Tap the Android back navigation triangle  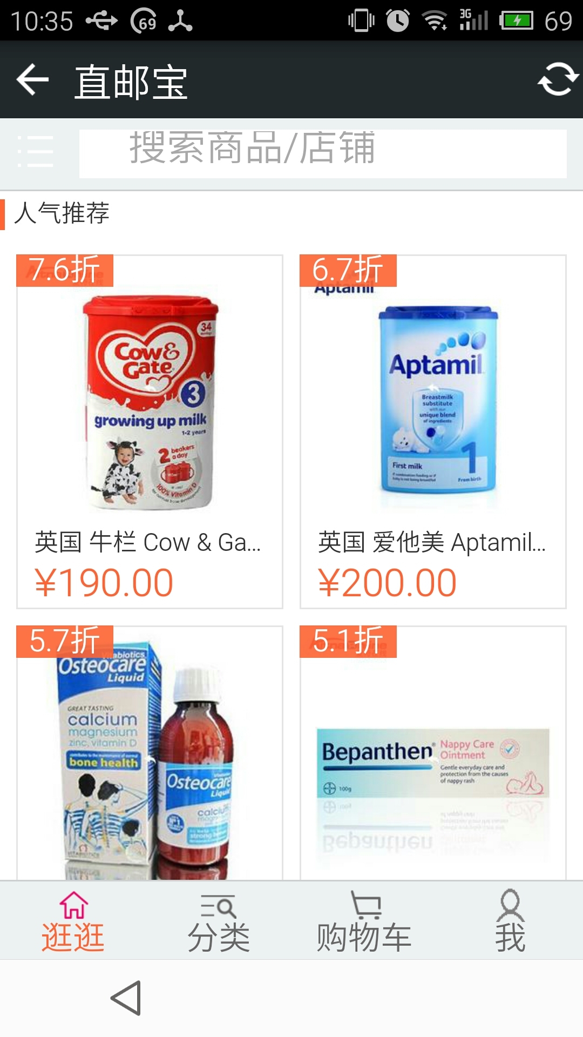pos(126,998)
